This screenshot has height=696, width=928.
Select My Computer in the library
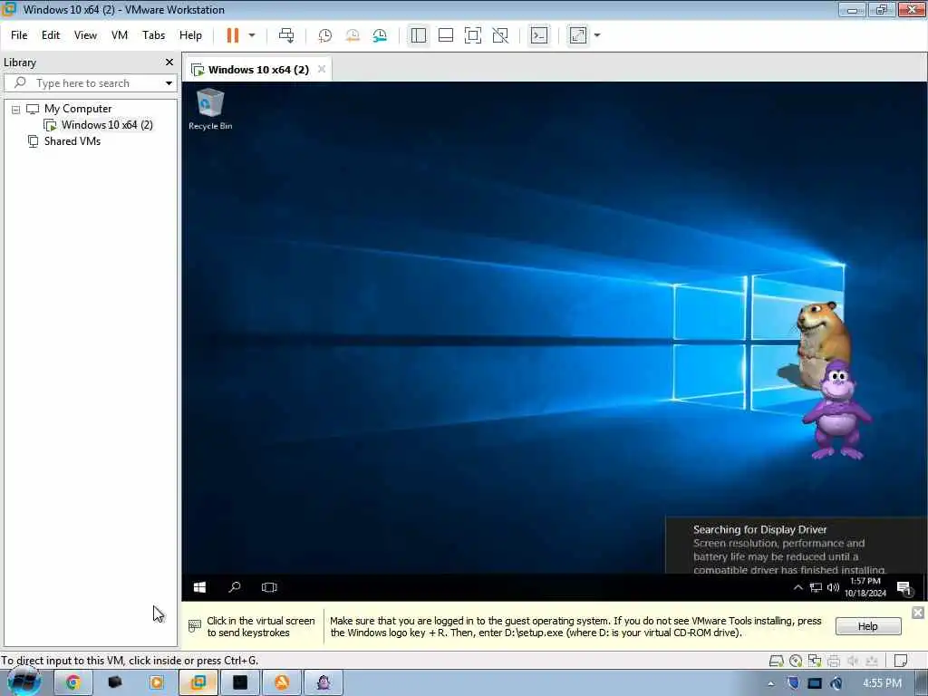coord(78,109)
